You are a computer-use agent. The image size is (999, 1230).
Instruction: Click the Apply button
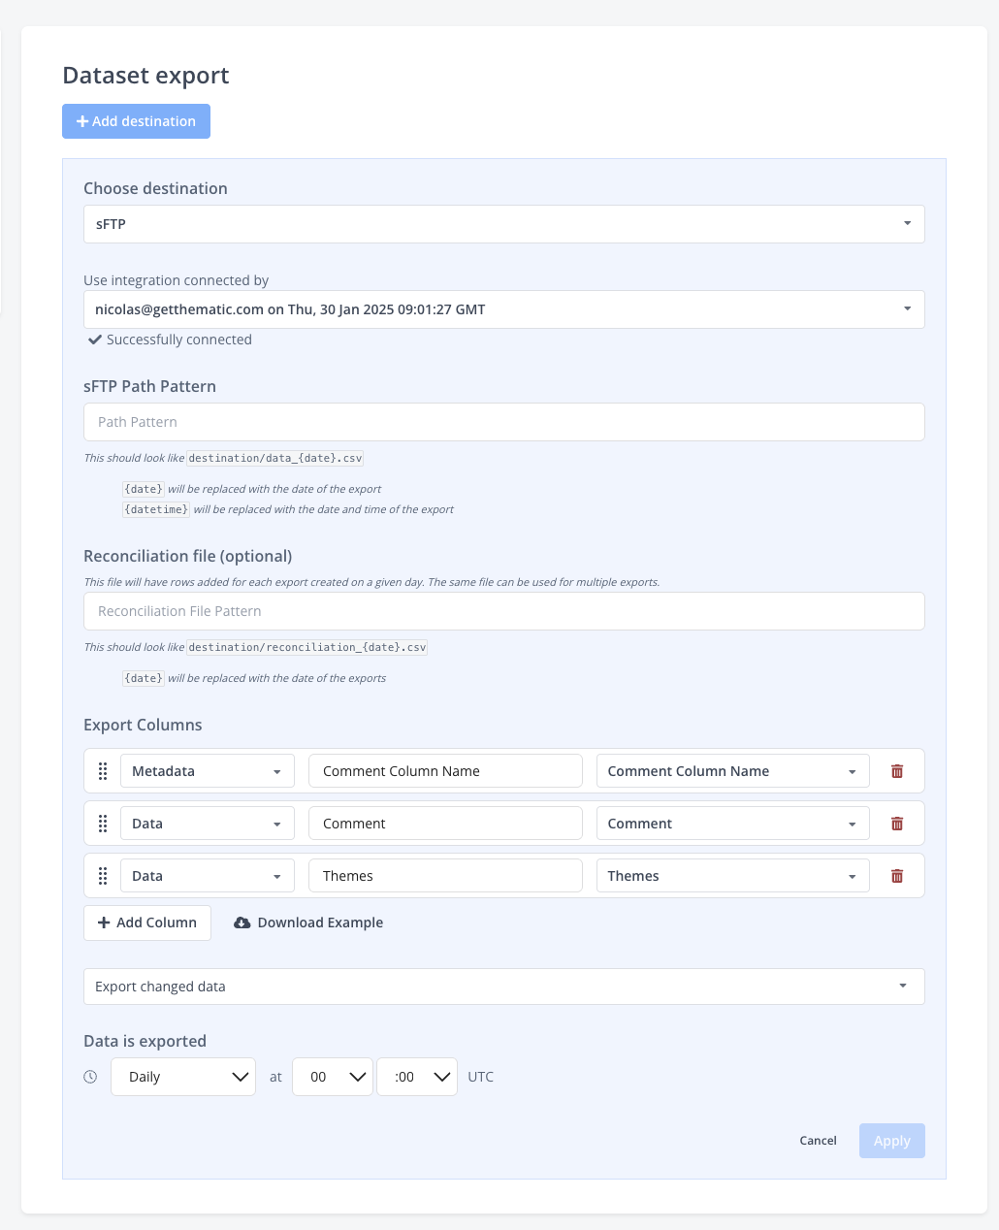(892, 1141)
